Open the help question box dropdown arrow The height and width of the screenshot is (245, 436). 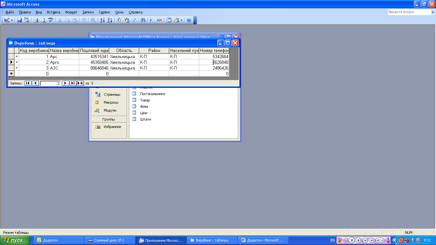[x=433, y=12]
